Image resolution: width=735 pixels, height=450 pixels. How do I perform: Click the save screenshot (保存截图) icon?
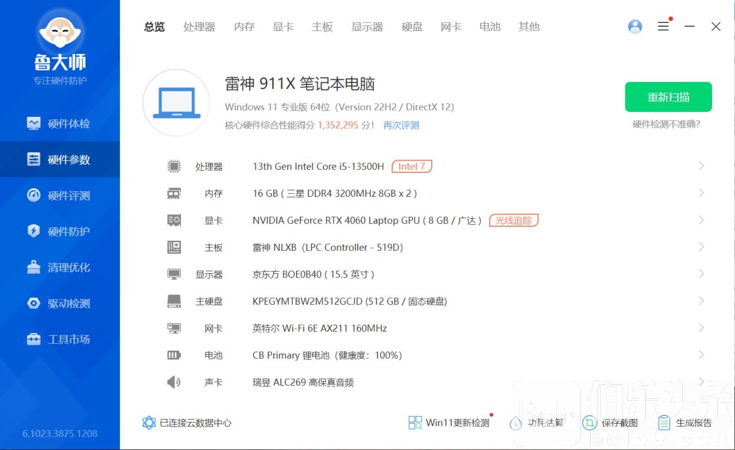[589, 423]
